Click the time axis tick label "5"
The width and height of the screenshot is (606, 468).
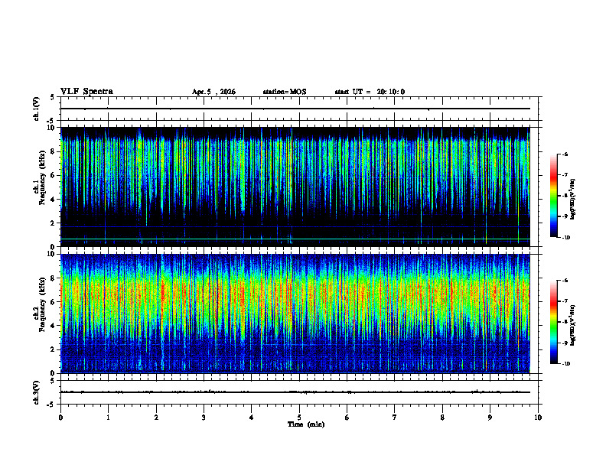299,418
